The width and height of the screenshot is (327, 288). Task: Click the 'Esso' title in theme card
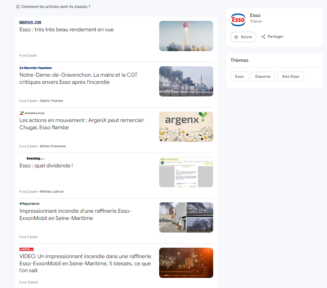[x=255, y=15]
